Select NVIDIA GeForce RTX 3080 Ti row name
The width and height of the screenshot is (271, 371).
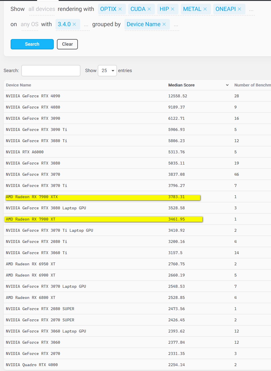(36, 141)
